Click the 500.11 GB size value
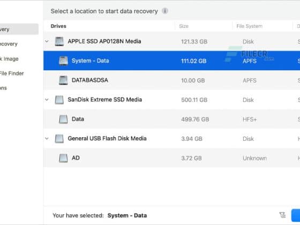 pos(194,100)
